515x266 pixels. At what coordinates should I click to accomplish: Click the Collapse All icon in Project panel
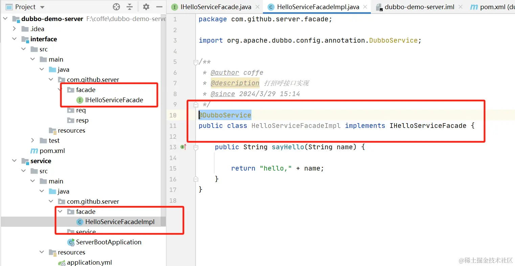click(130, 7)
